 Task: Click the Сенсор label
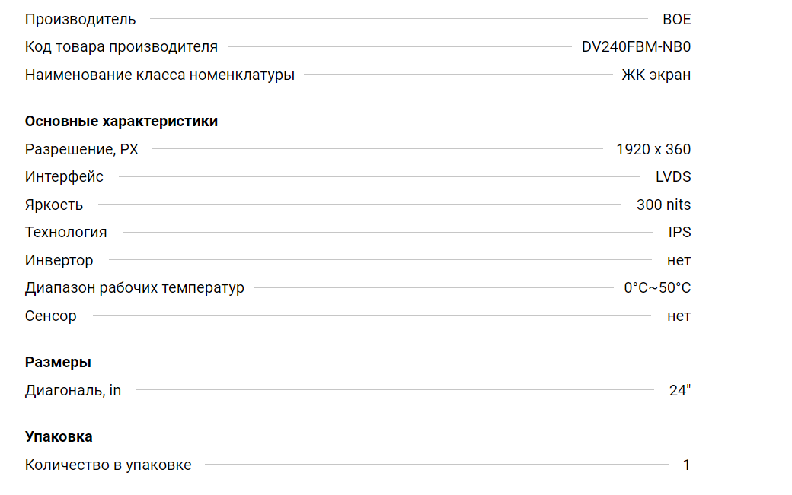(x=50, y=316)
